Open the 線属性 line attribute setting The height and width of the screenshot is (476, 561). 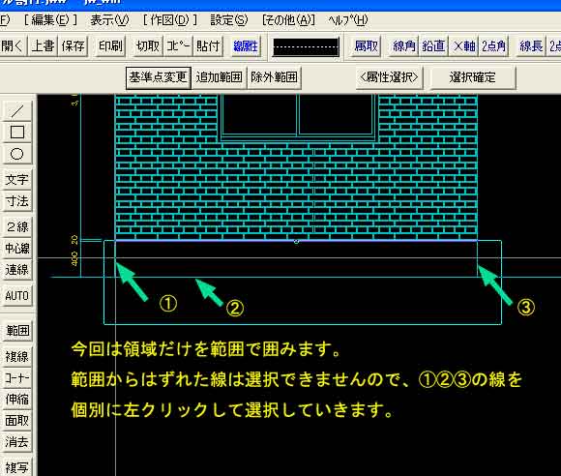click(x=246, y=45)
